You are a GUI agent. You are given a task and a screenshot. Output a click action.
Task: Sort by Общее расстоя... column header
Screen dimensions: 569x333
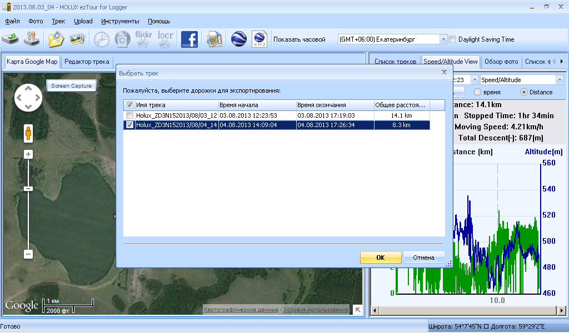coord(402,105)
